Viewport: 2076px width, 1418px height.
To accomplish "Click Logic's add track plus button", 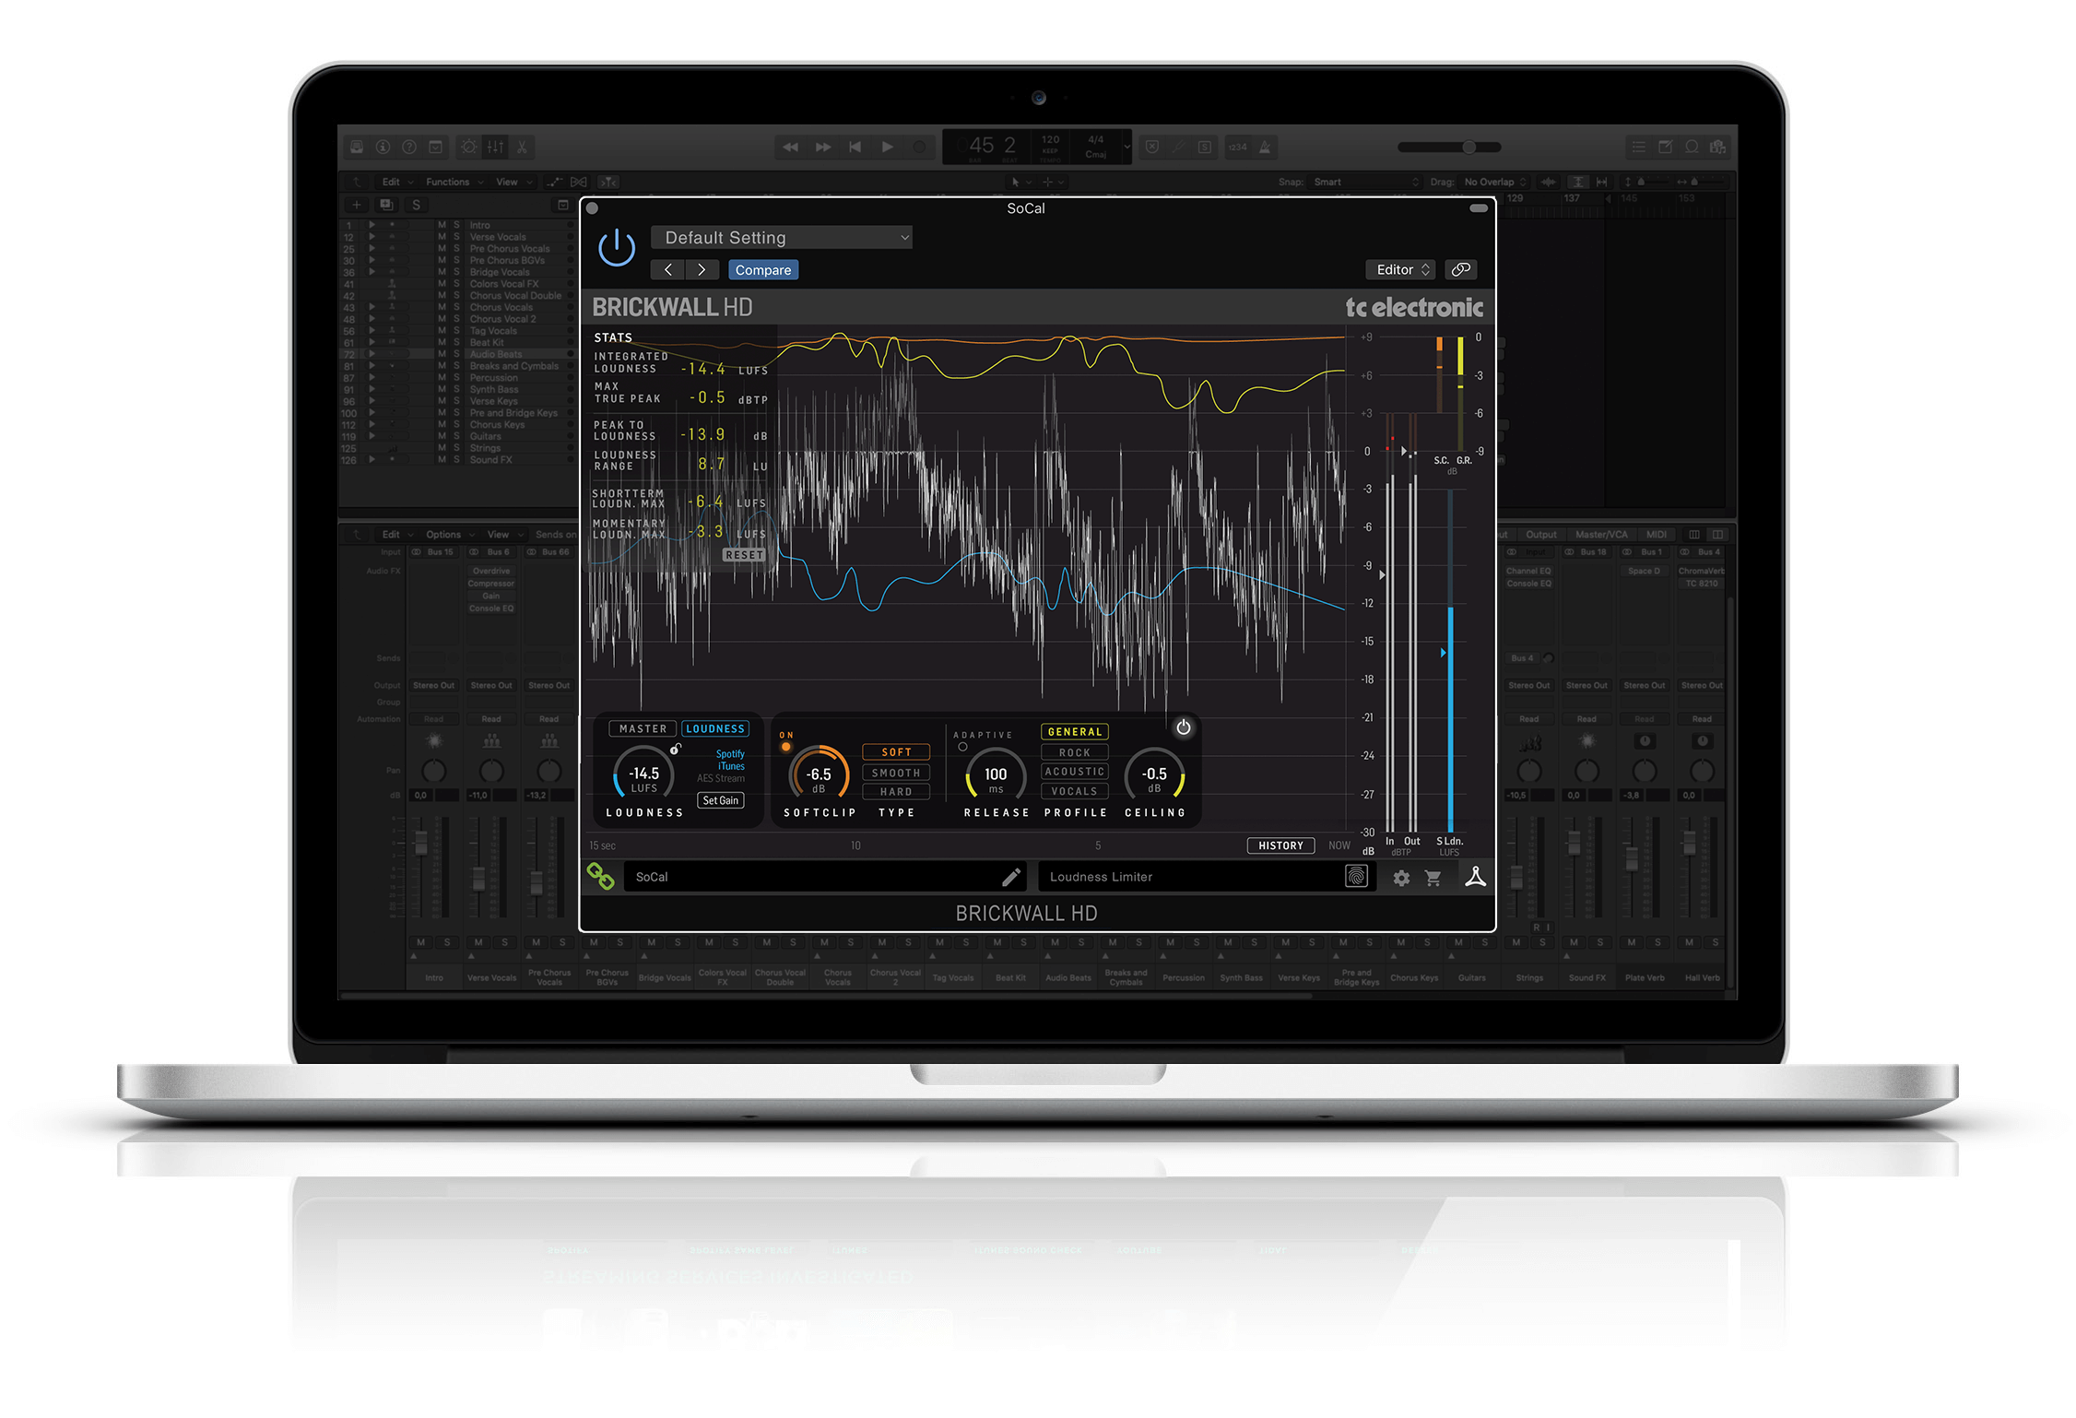I will coord(357,205).
